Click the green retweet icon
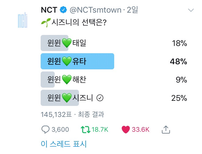The image size is (202, 154). [85, 130]
